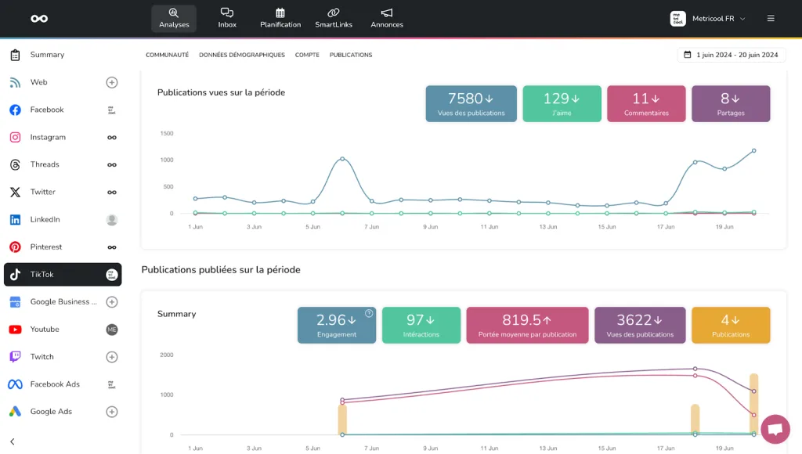Open the Planification calendar icon
The image size is (802, 454).
coord(280,13)
